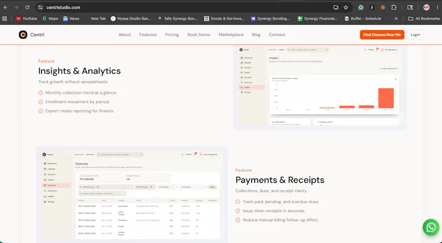
Task: Click the Find Classes Near Me button
Action: tap(382, 35)
